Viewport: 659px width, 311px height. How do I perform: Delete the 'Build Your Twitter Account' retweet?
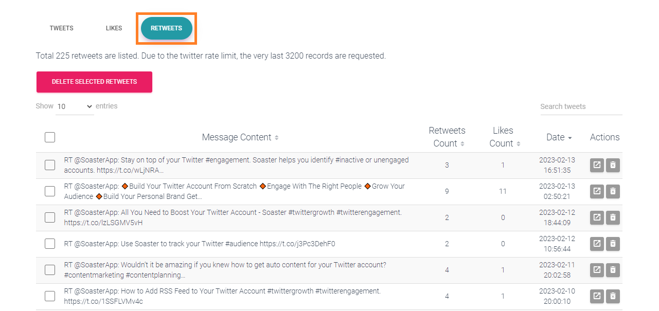(613, 191)
